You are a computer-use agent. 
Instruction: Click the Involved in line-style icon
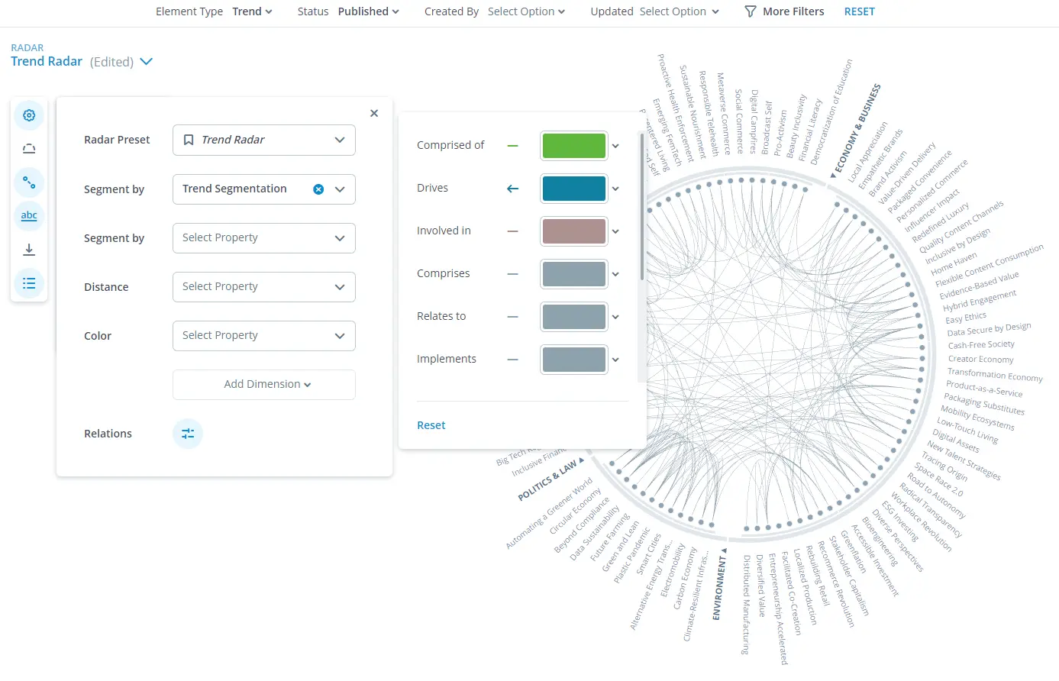point(513,231)
